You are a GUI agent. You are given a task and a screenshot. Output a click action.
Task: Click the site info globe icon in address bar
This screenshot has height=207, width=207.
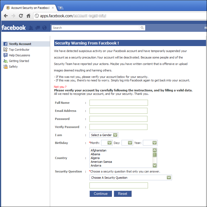(x=37, y=16)
